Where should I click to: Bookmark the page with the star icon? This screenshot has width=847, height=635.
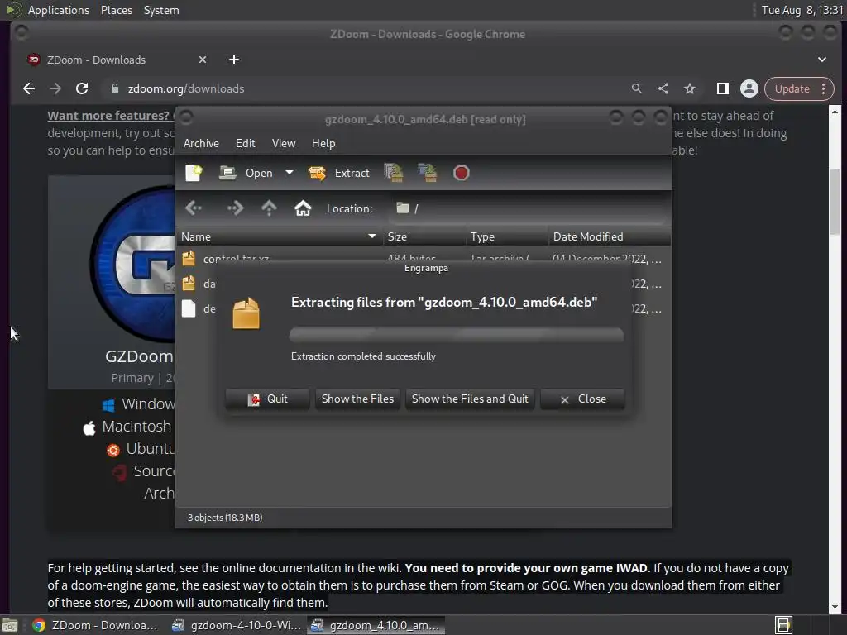690,88
